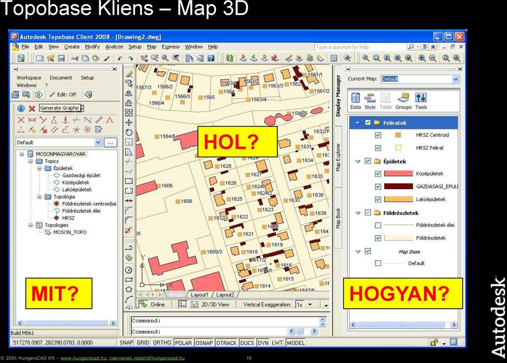Screen dimensions: 507x363
Task: Uncheck HRSZ Felirat layer checkbox
Action: pyautogui.click(x=378, y=148)
